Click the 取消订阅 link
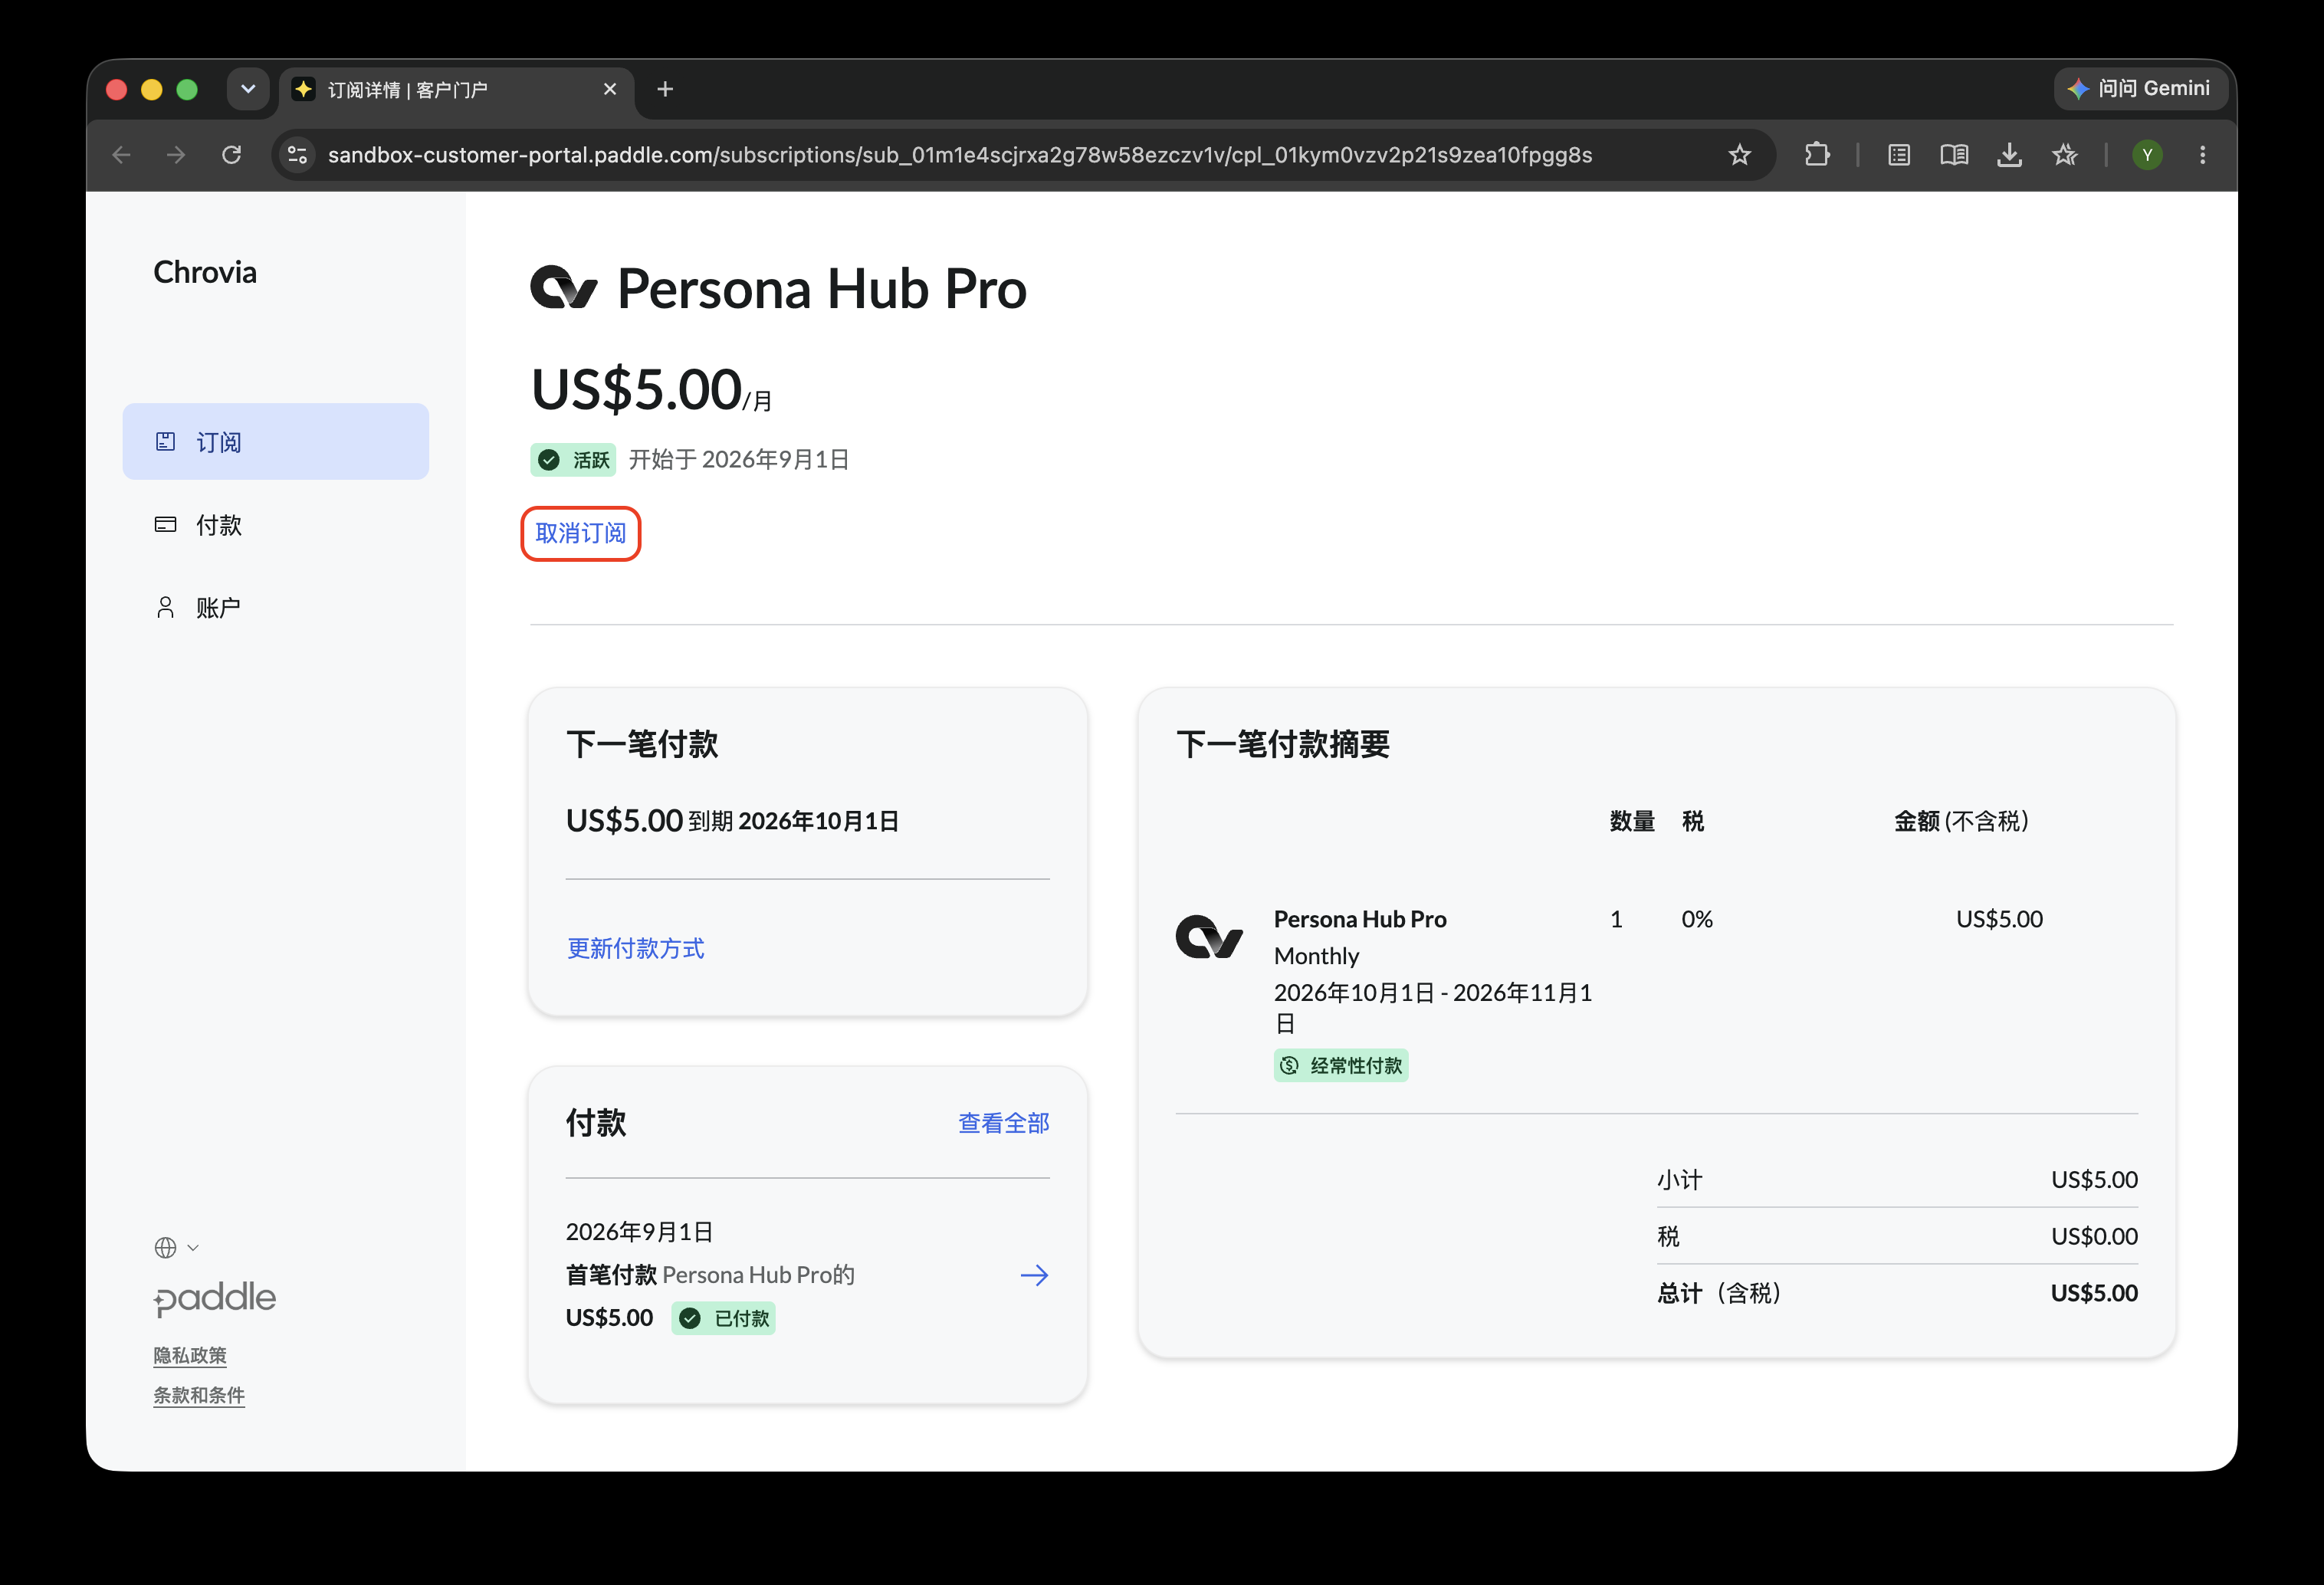2324x1585 pixels. click(x=580, y=533)
